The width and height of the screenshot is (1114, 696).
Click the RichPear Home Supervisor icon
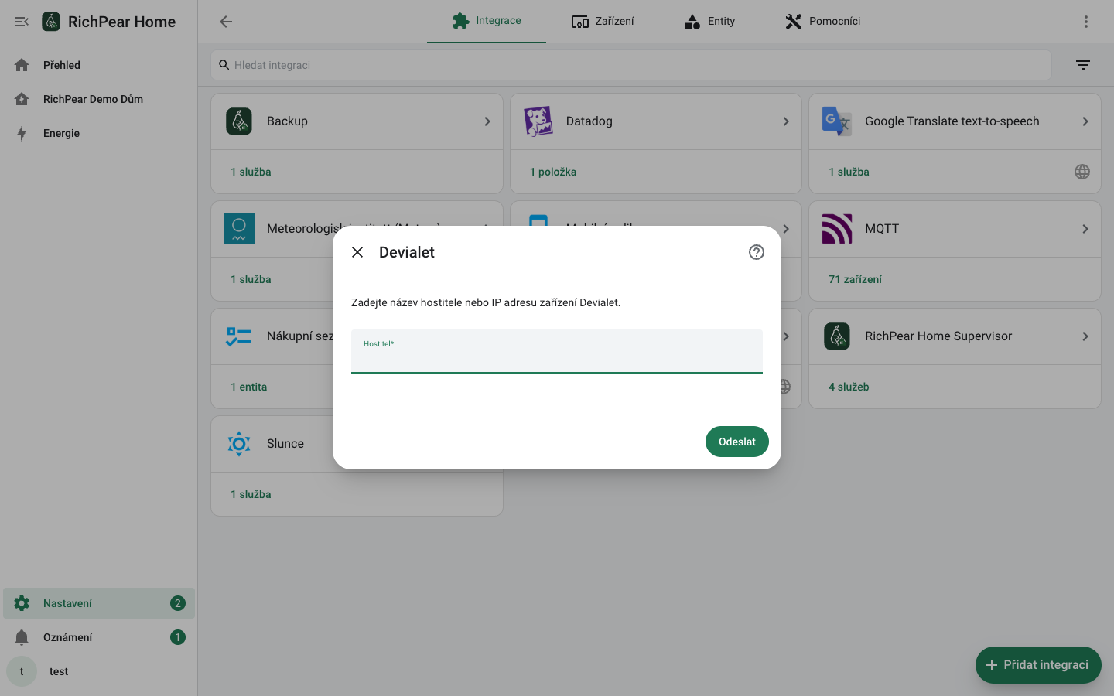coord(837,336)
